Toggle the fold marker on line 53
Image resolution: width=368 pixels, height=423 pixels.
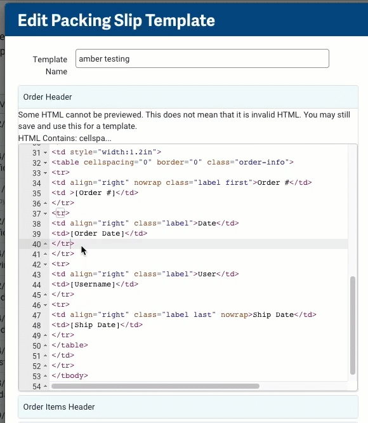pos(45,377)
